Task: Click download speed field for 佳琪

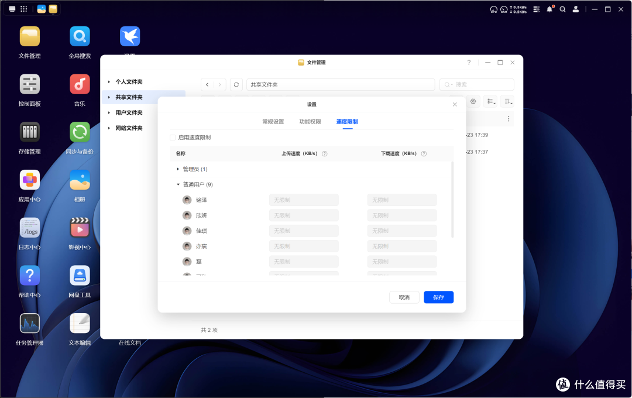Action: 402,231
